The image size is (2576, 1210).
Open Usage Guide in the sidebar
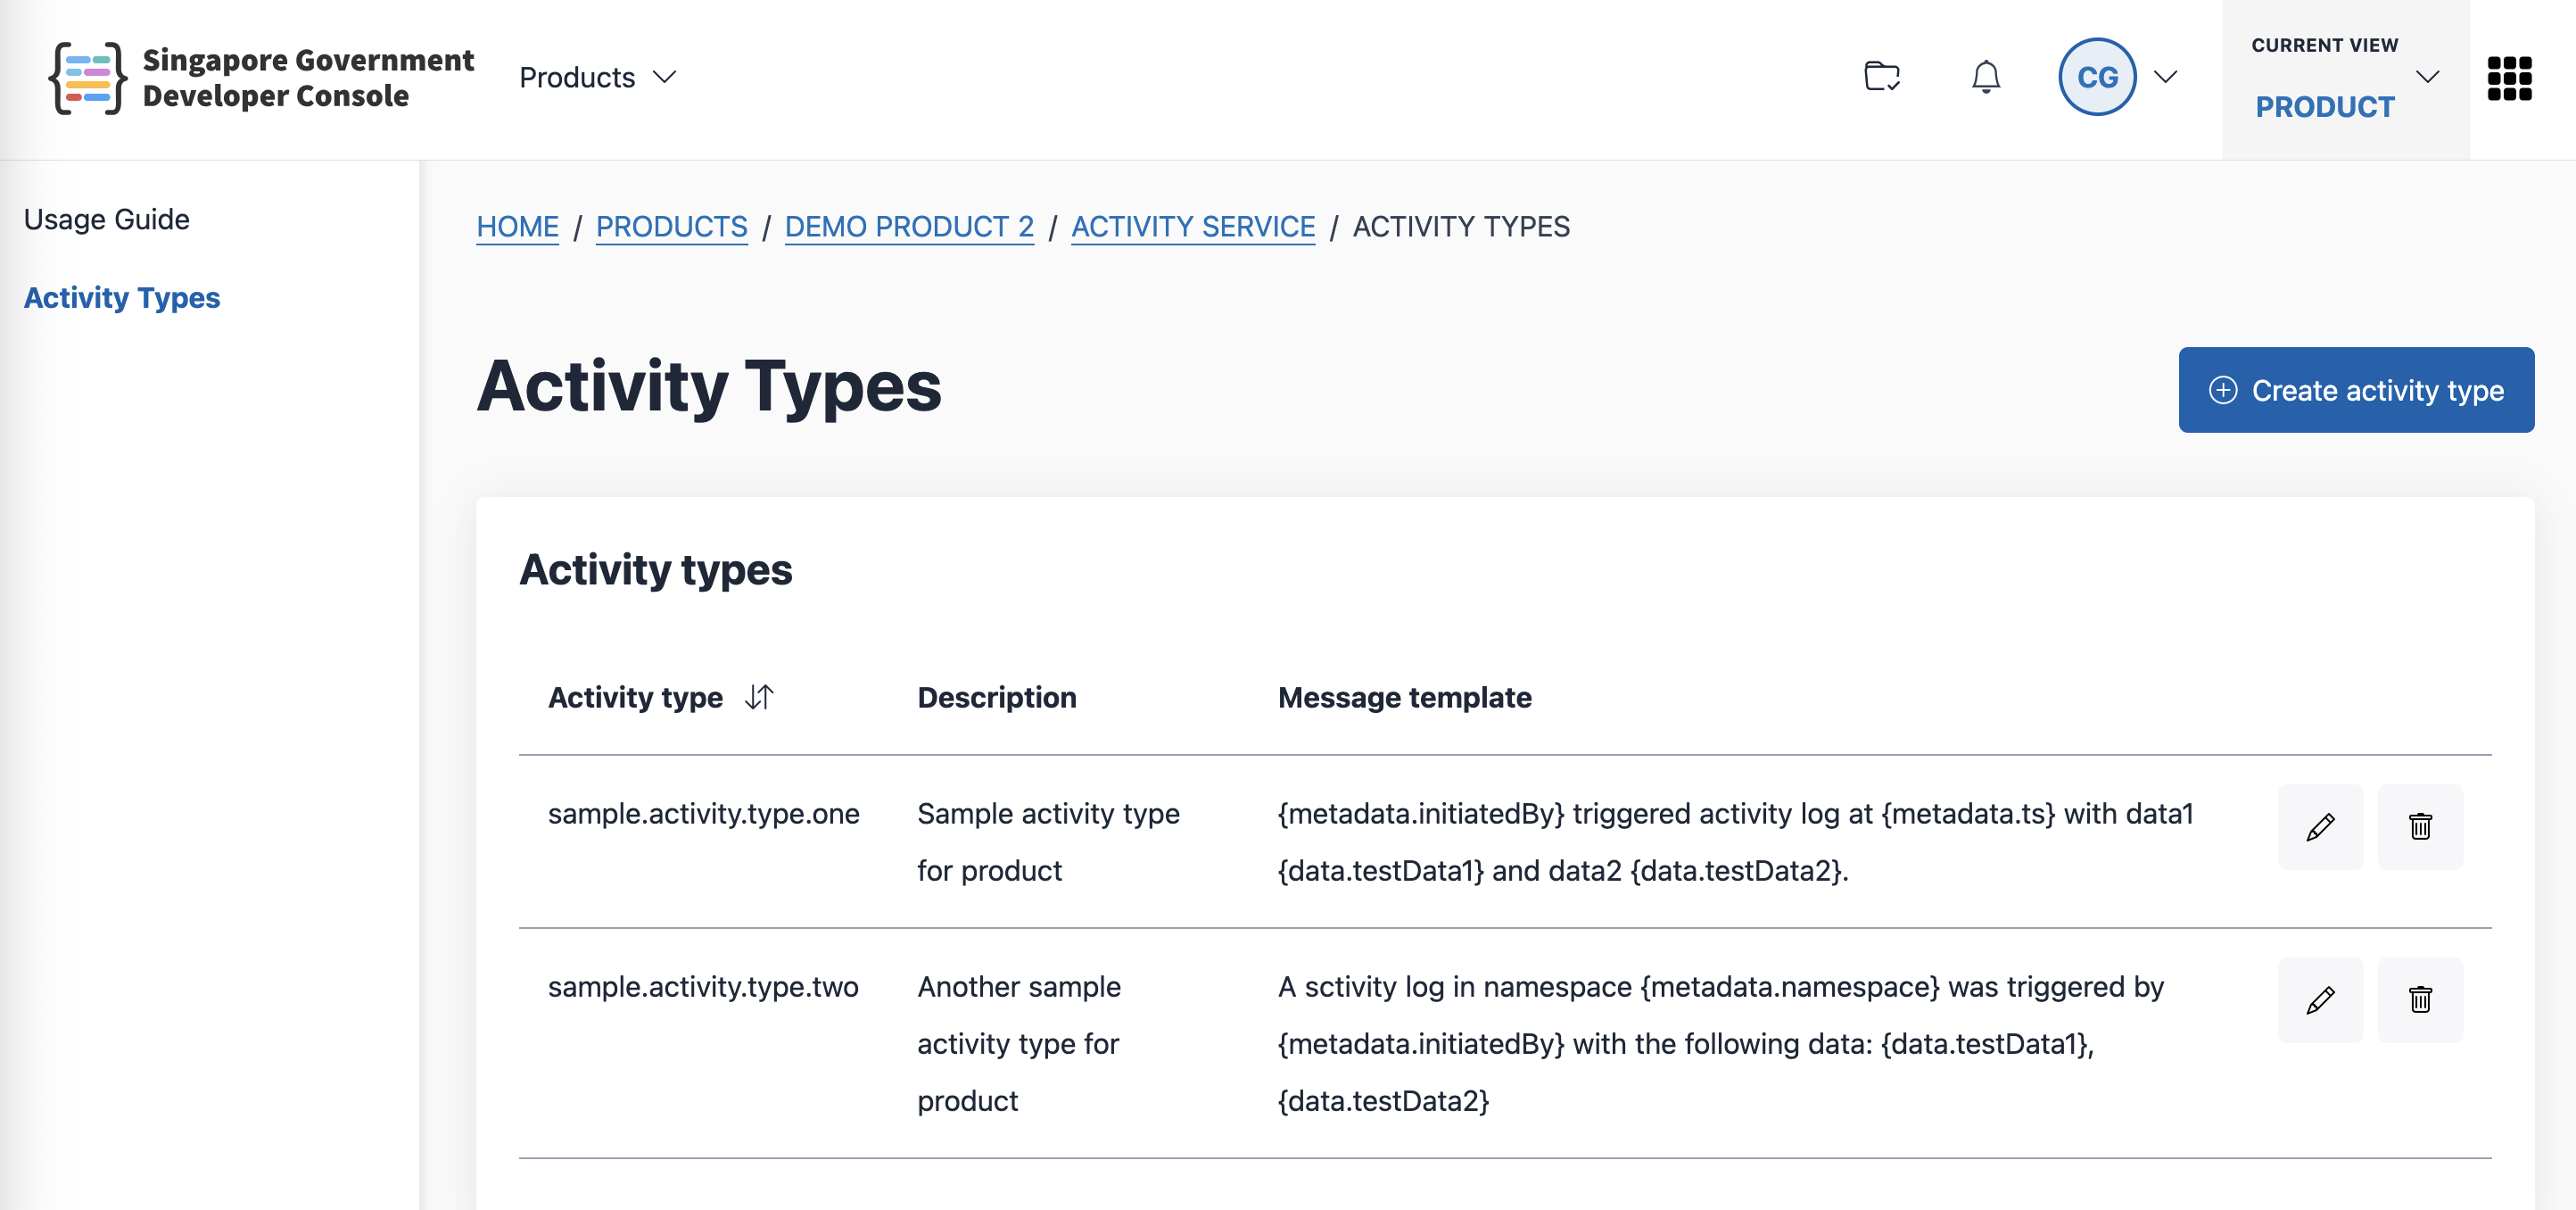[107, 219]
